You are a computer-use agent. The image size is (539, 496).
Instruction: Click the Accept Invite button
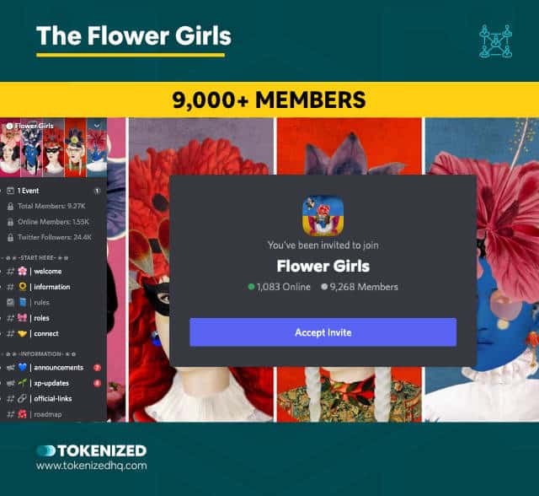click(x=323, y=332)
